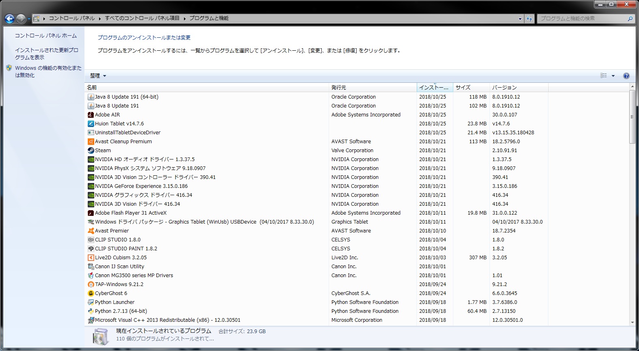
Task: Click the vertical scrollbar down arrow
Action: [632, 323]
